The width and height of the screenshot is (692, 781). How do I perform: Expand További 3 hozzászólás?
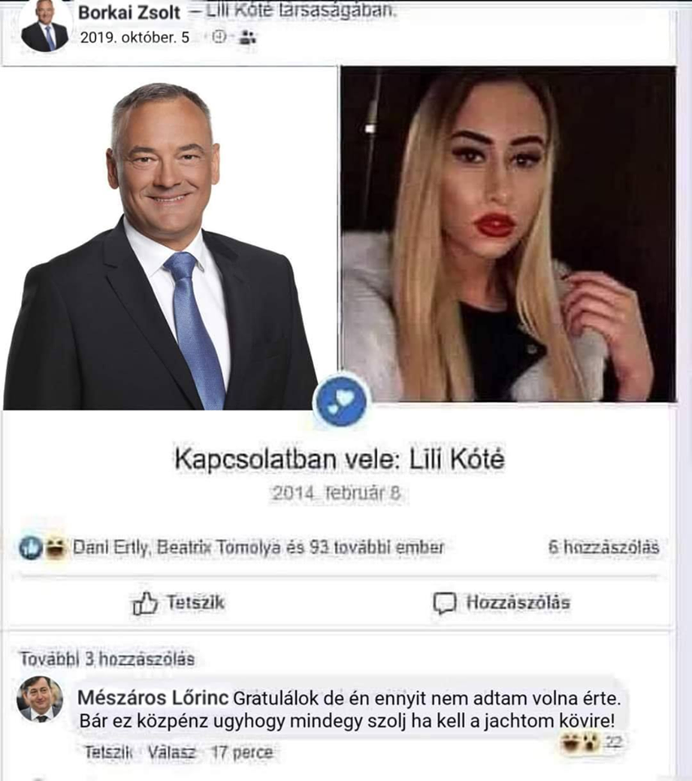[107, 659]
